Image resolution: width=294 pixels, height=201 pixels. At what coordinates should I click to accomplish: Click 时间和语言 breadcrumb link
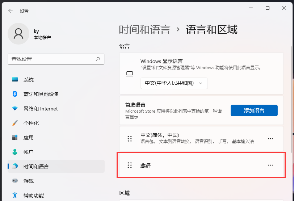tap(144, 30)
